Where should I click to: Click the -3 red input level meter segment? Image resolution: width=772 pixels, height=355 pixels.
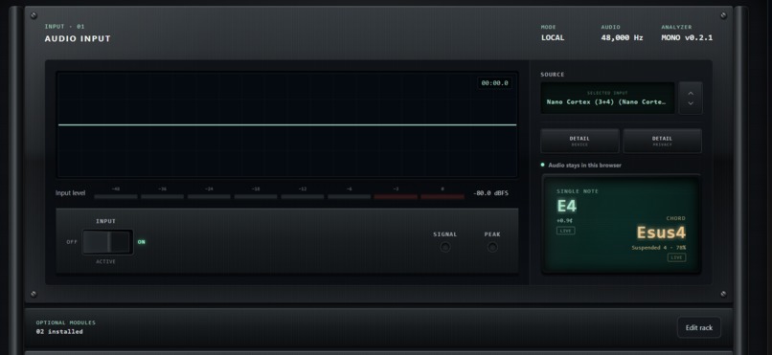396,196
